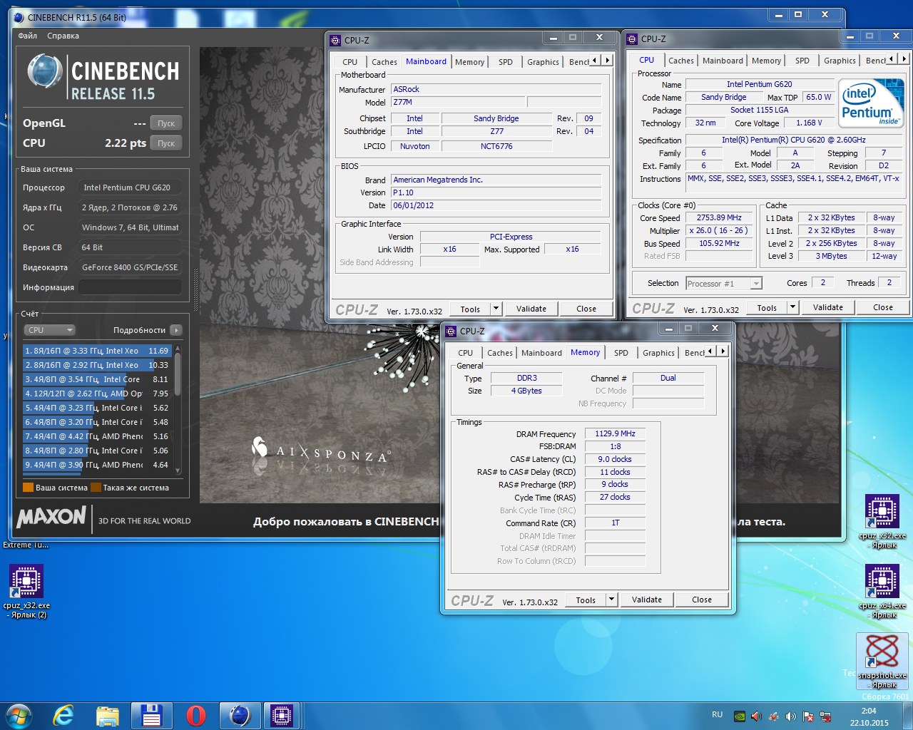Select ranking row 1 Intel Xeon 11.69
913x730 pixels.
pos(97,351)
